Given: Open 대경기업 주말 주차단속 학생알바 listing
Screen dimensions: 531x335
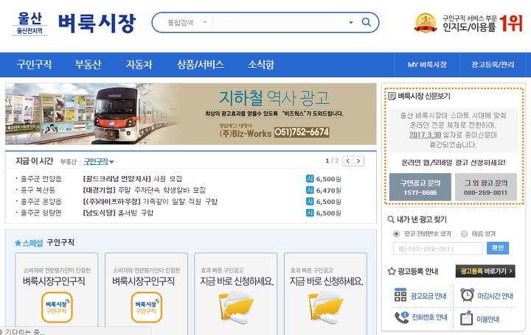Looking at the screenshot, I should click(x=145, y=190).
